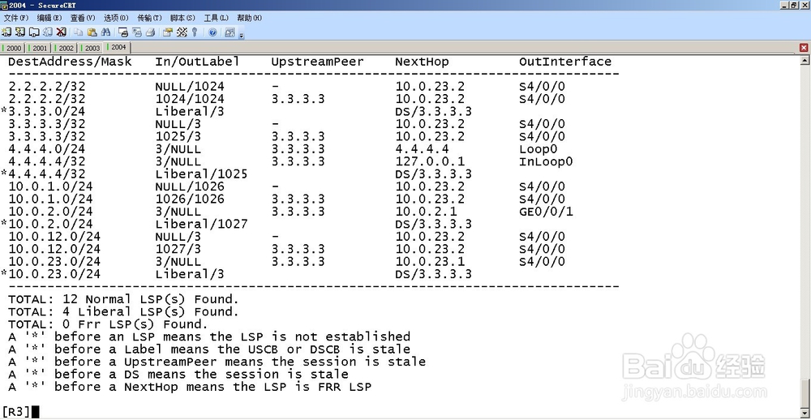
Task: Click the 'LSP is FRR LSP' note
Action: 190,387
